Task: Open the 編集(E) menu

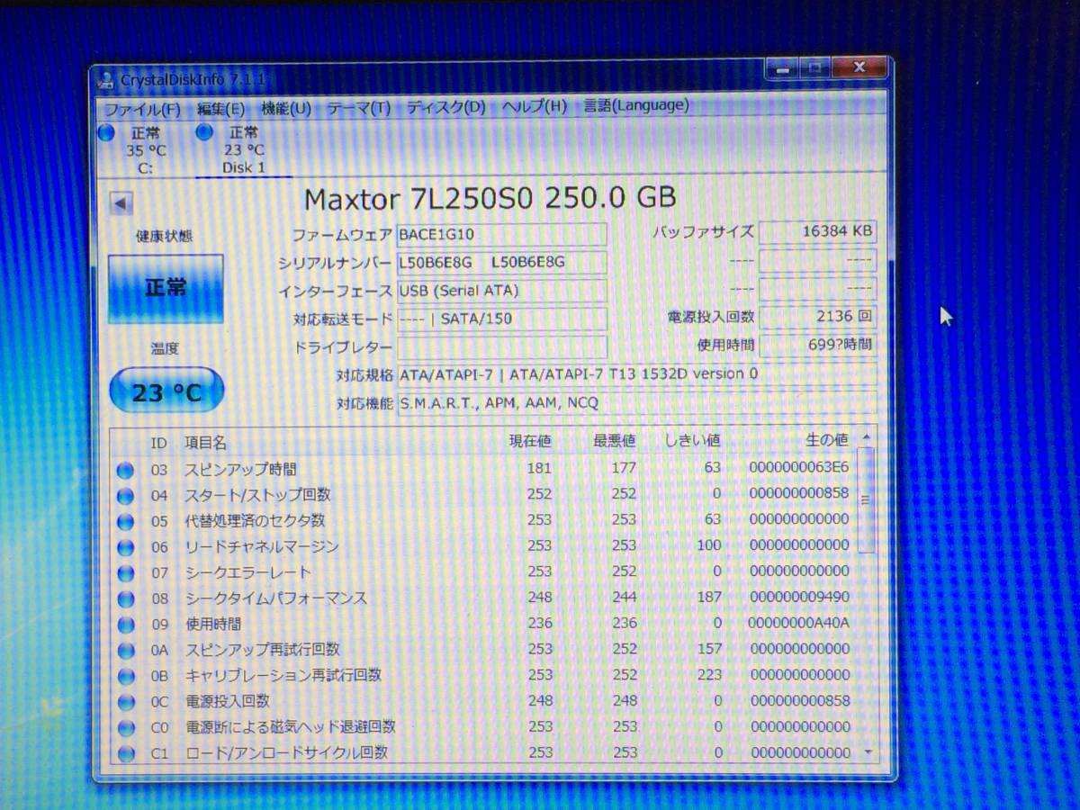Action: [x=220, y=108]
